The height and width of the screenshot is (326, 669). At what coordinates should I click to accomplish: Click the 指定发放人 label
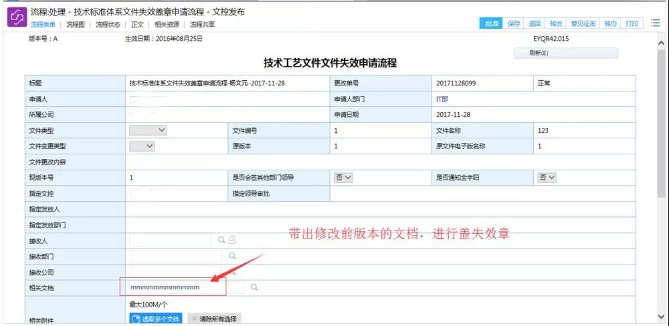[x=44, y=209]
